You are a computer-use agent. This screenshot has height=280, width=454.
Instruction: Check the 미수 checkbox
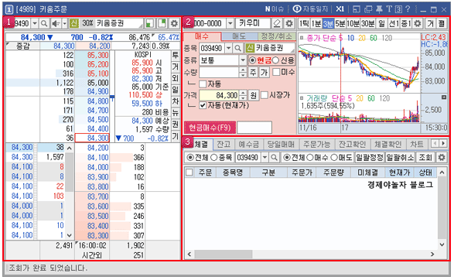277,72
